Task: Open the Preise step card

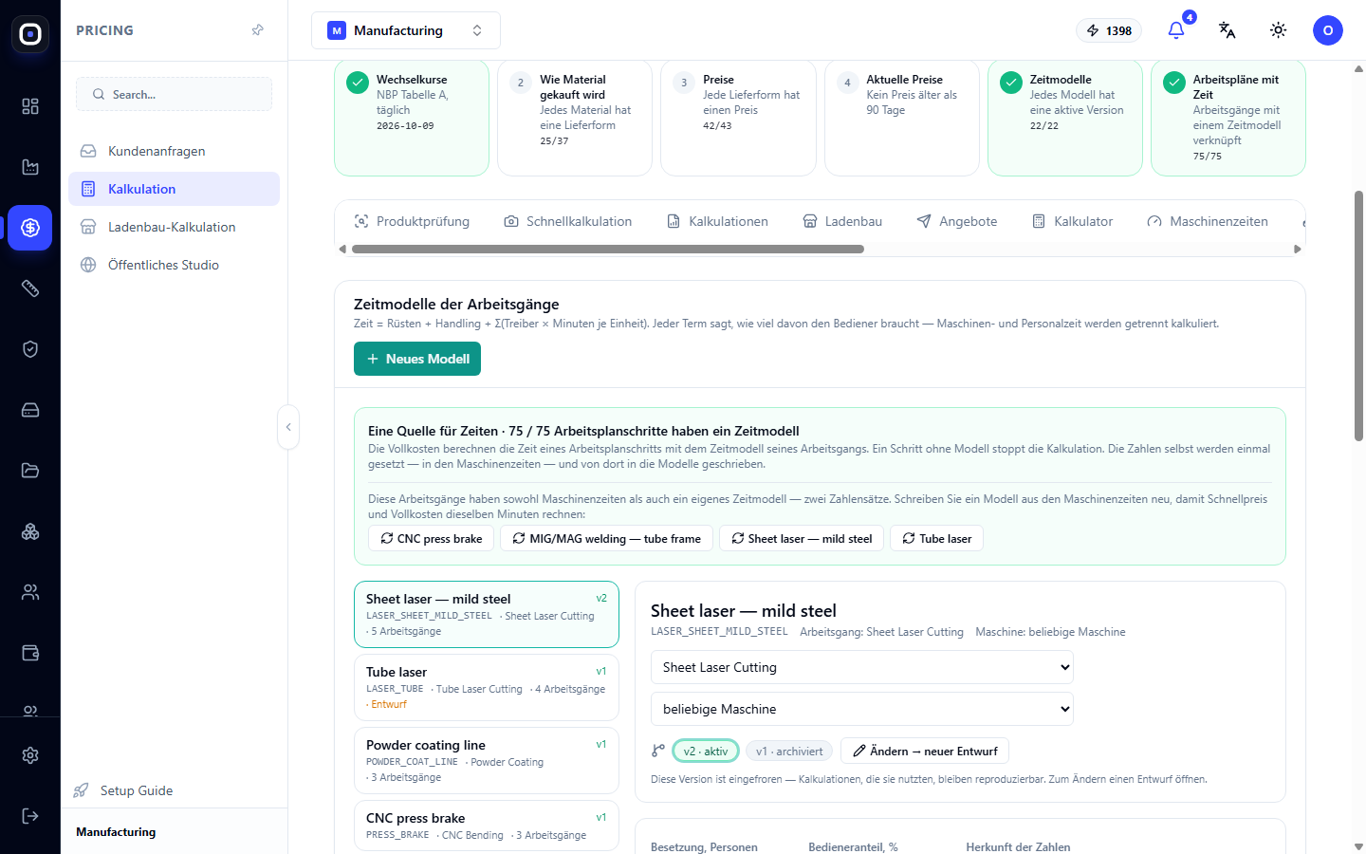Action: pyautogui.click(x=738, y=118)
